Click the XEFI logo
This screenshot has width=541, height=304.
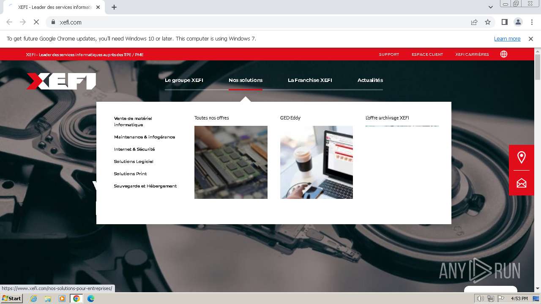click(x=61, y=81)
